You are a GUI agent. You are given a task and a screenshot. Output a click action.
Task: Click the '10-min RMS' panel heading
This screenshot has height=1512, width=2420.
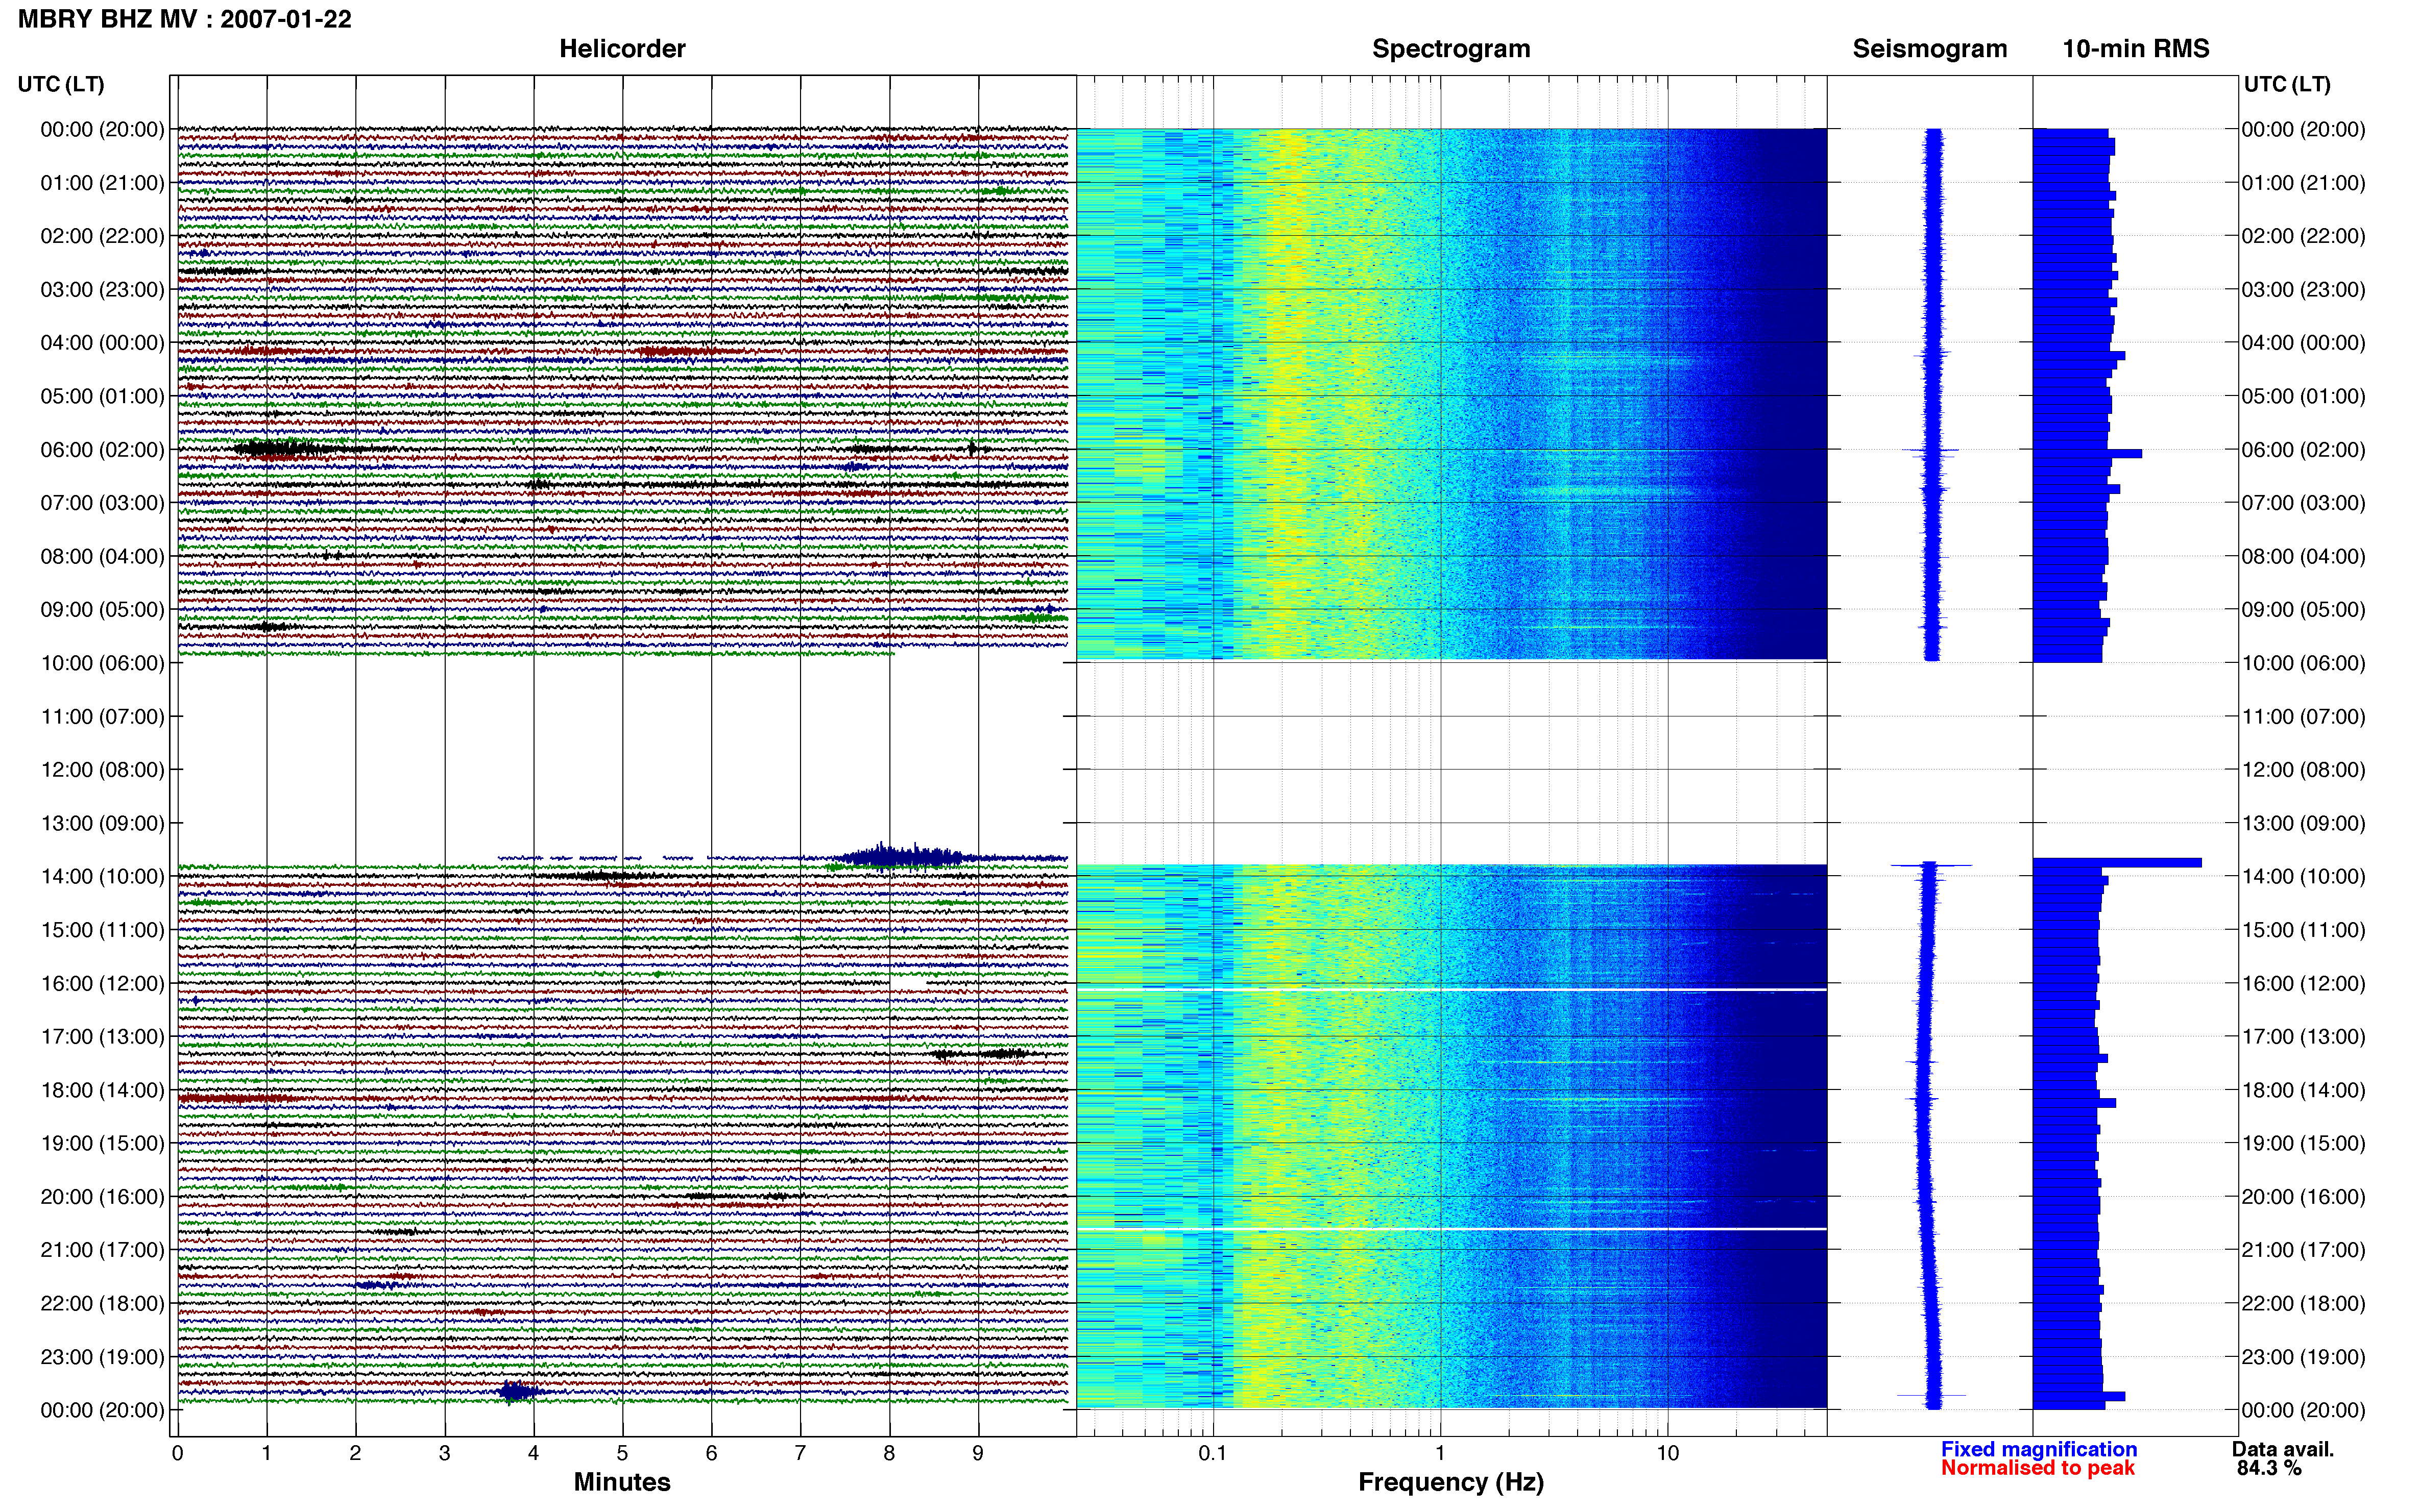pos(2136,49)
